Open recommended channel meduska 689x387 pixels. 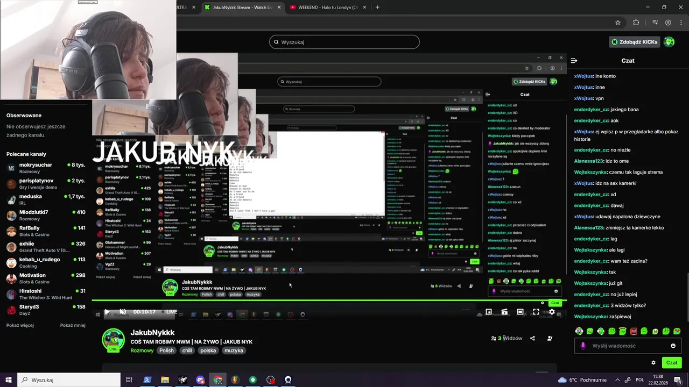pyautogui.click(x=46, y=199)
